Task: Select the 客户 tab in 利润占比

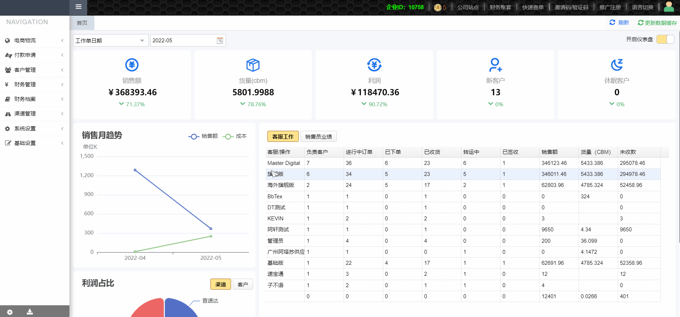Action: pos(242,285)
